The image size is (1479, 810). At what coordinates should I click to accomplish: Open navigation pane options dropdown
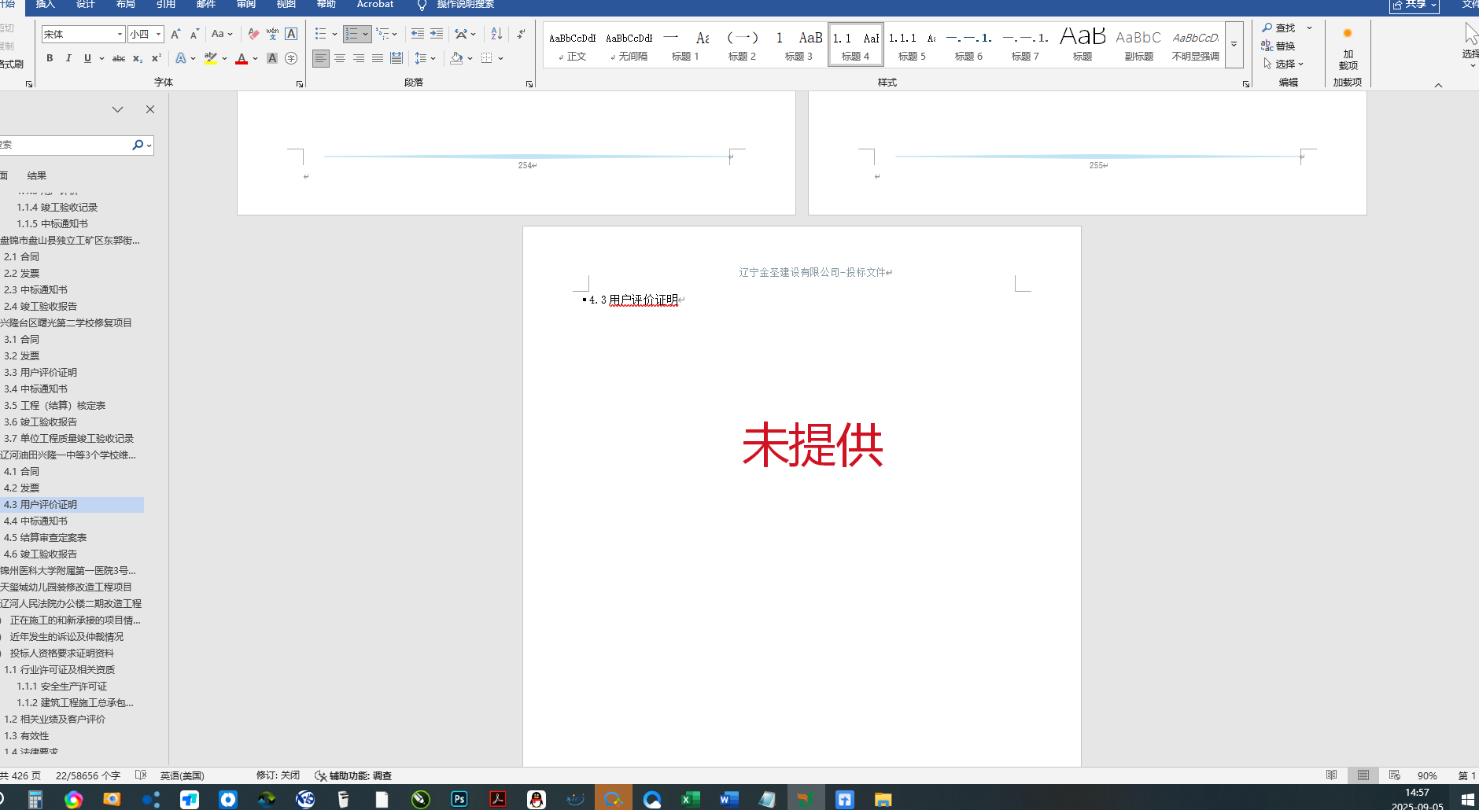point(117,109)
